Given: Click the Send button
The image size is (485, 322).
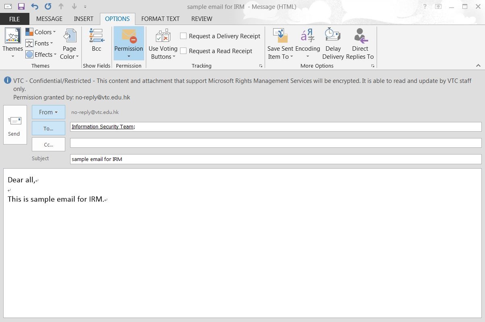Looking at the screenshot, I should (x=15, y=124).
